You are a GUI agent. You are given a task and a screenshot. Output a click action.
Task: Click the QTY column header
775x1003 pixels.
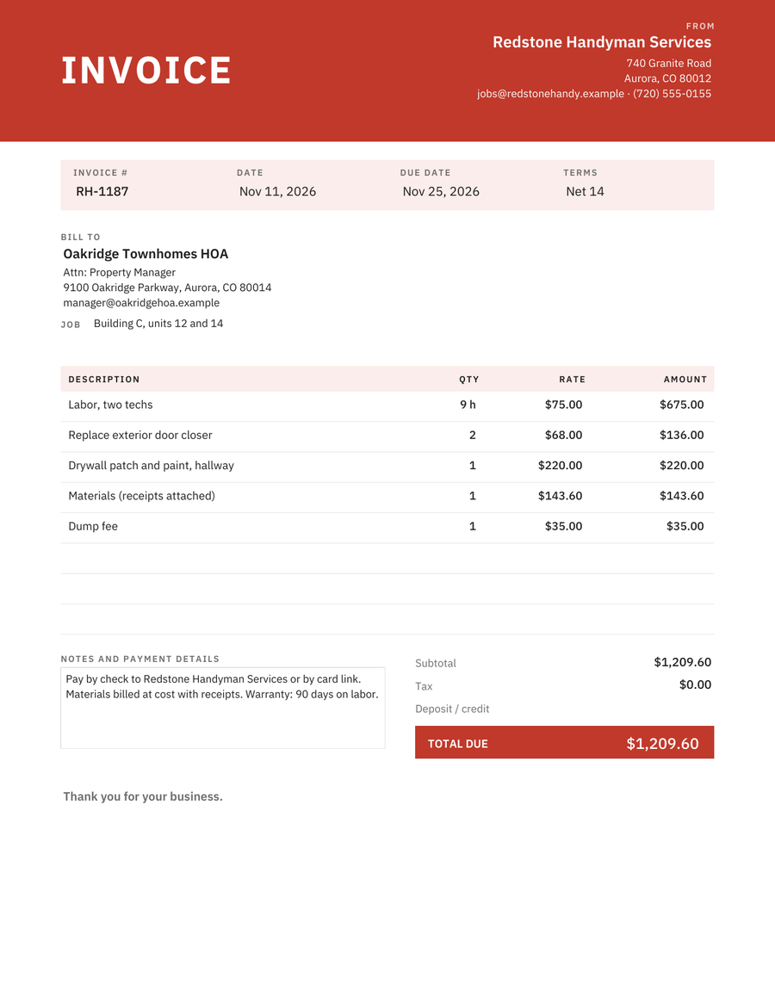click(468, 380)
